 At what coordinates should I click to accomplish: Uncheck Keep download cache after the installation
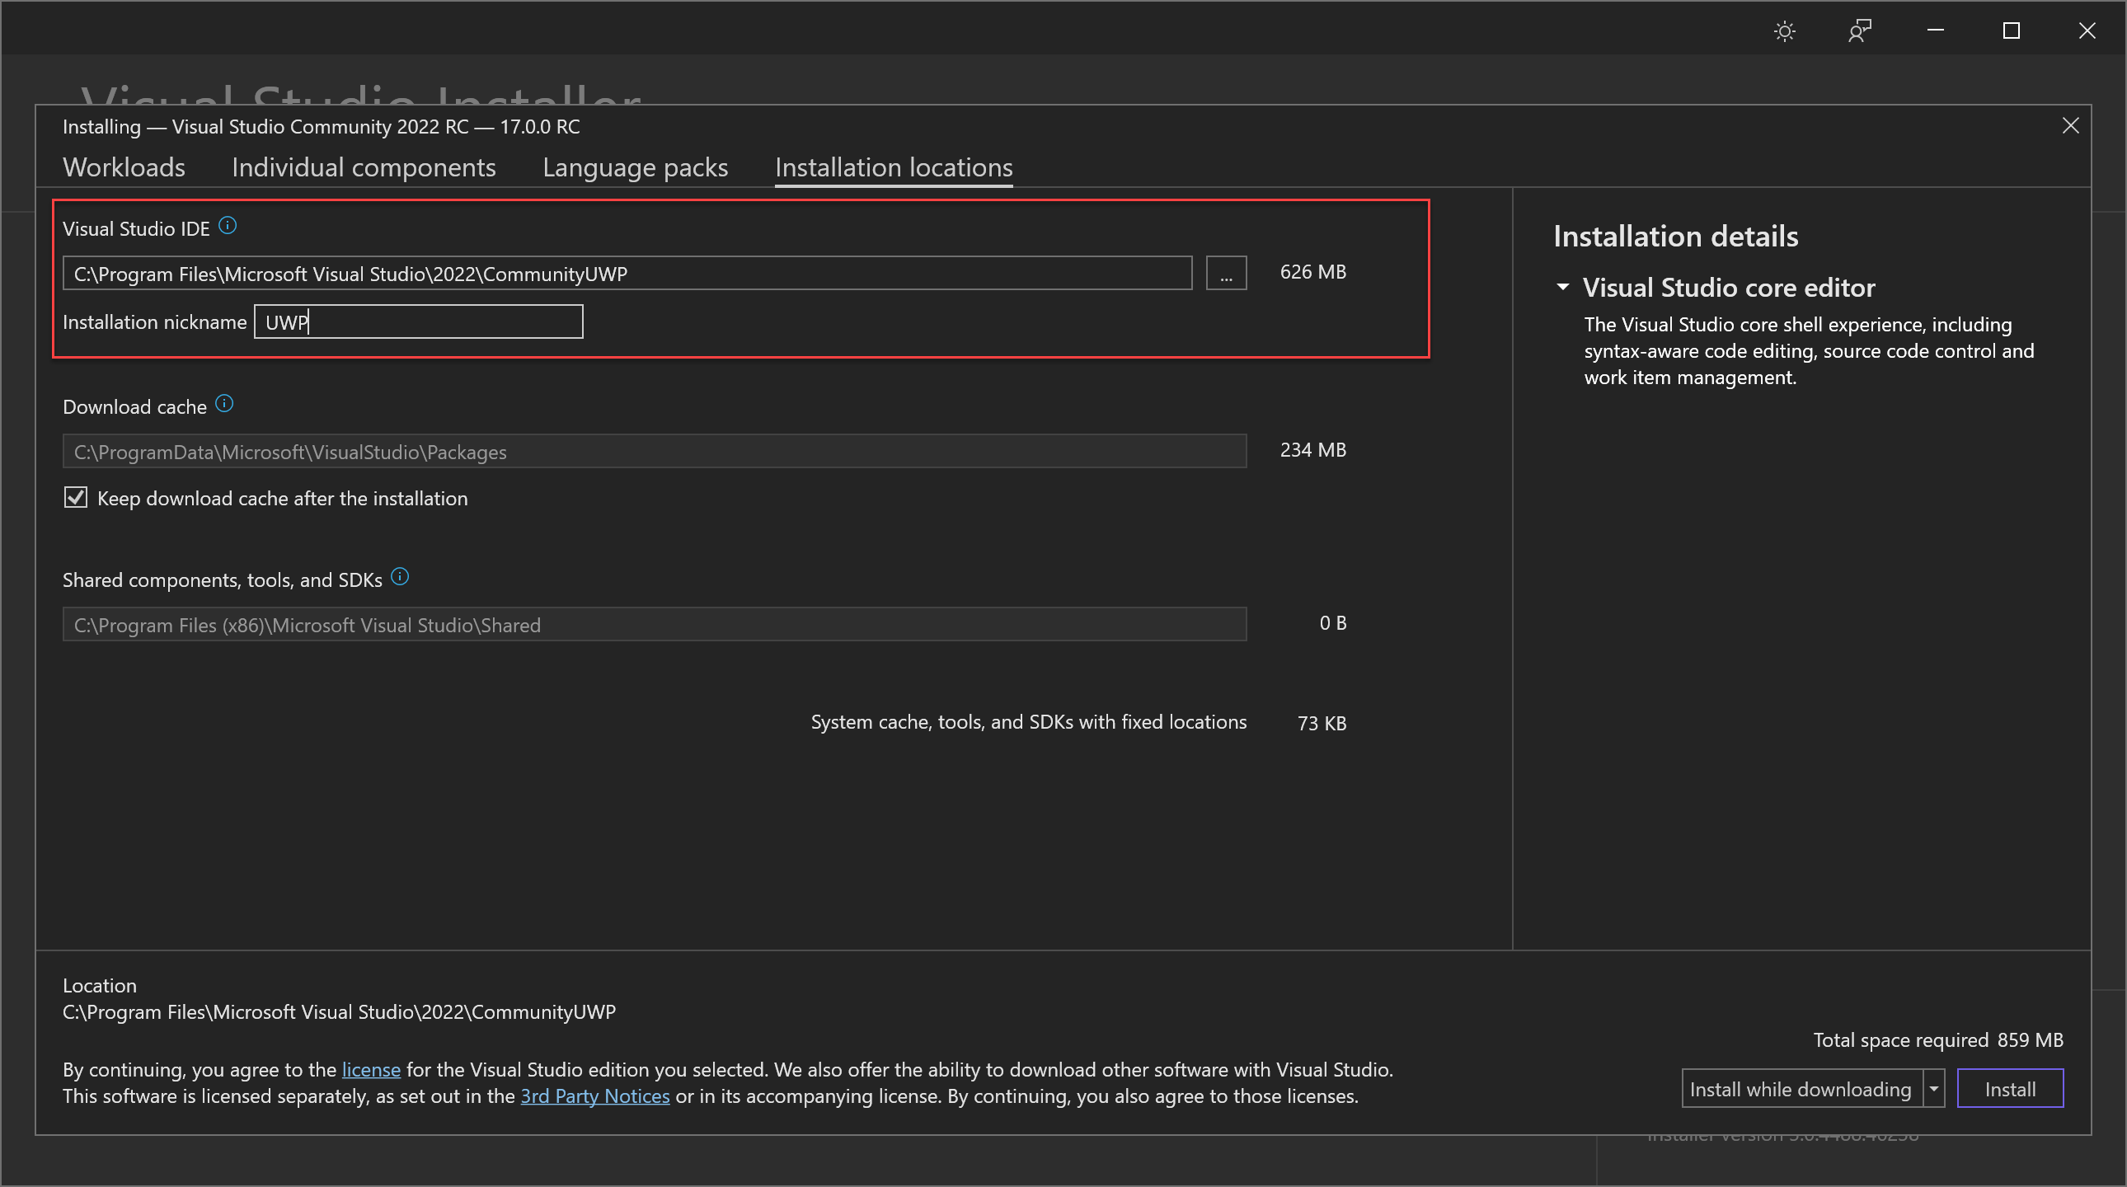point(76,498)
